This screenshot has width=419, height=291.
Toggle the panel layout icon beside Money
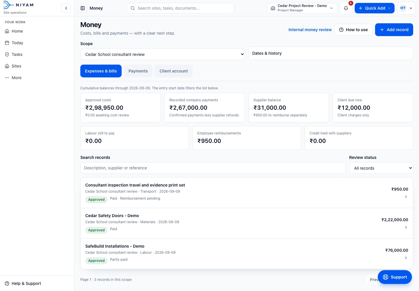[x=83, y=8]
